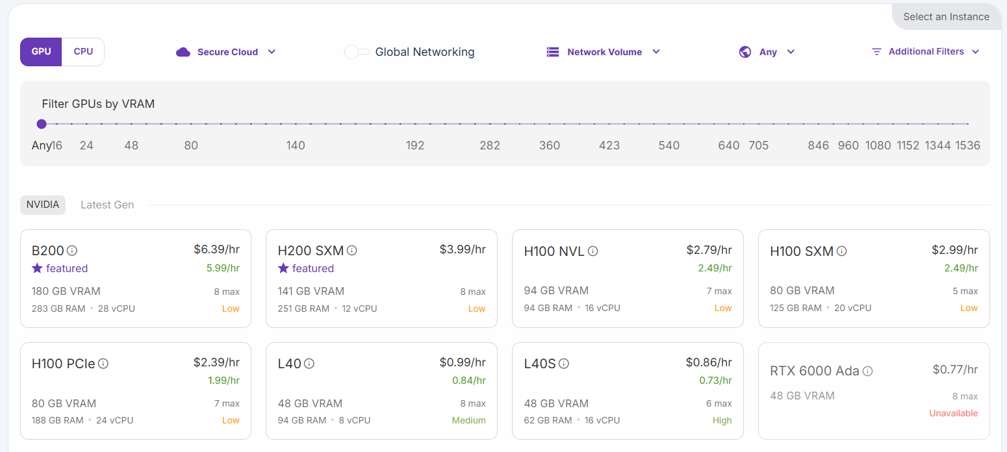Select the GPU instance type
1007x452 pixels.
pyautogui.click(x=41, y=52)
